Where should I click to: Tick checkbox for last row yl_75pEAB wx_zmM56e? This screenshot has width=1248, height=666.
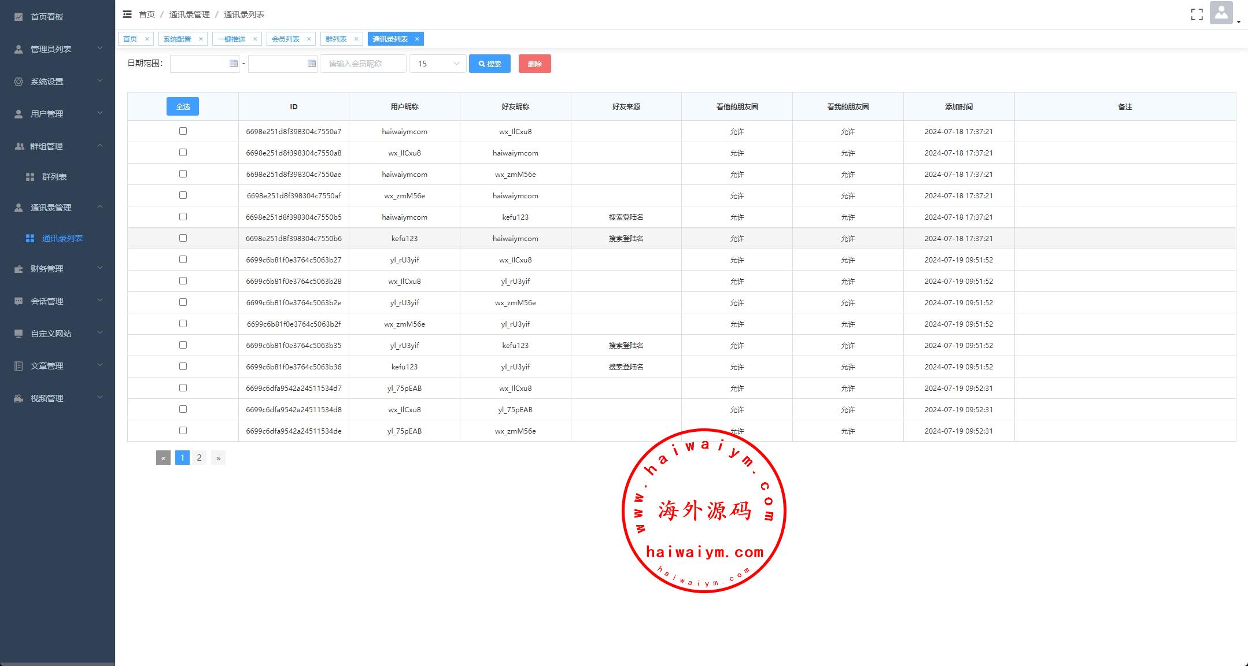point(183,431)
